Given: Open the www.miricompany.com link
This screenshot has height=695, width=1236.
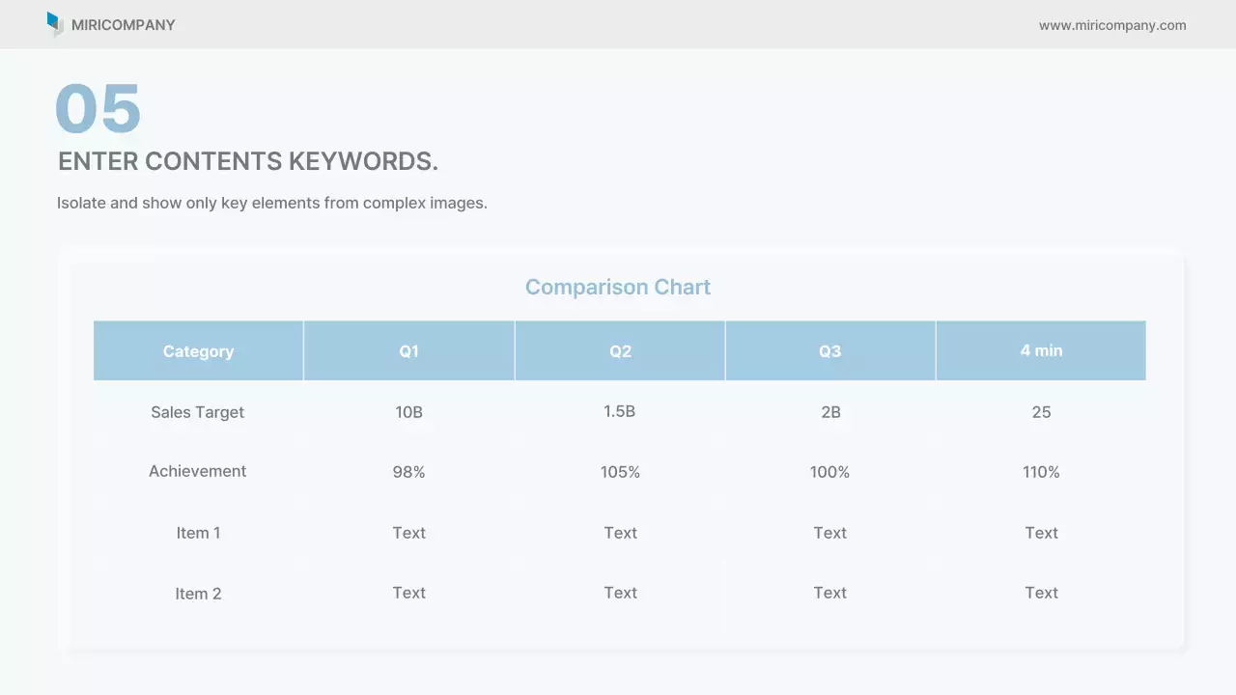Looking at the screenshot, I should 1112,25.
